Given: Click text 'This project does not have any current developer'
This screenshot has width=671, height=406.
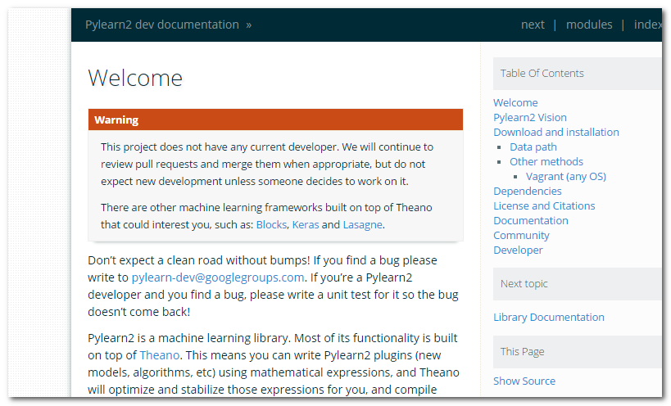Looking at the screenshot, I should click(x=220, y=147).
